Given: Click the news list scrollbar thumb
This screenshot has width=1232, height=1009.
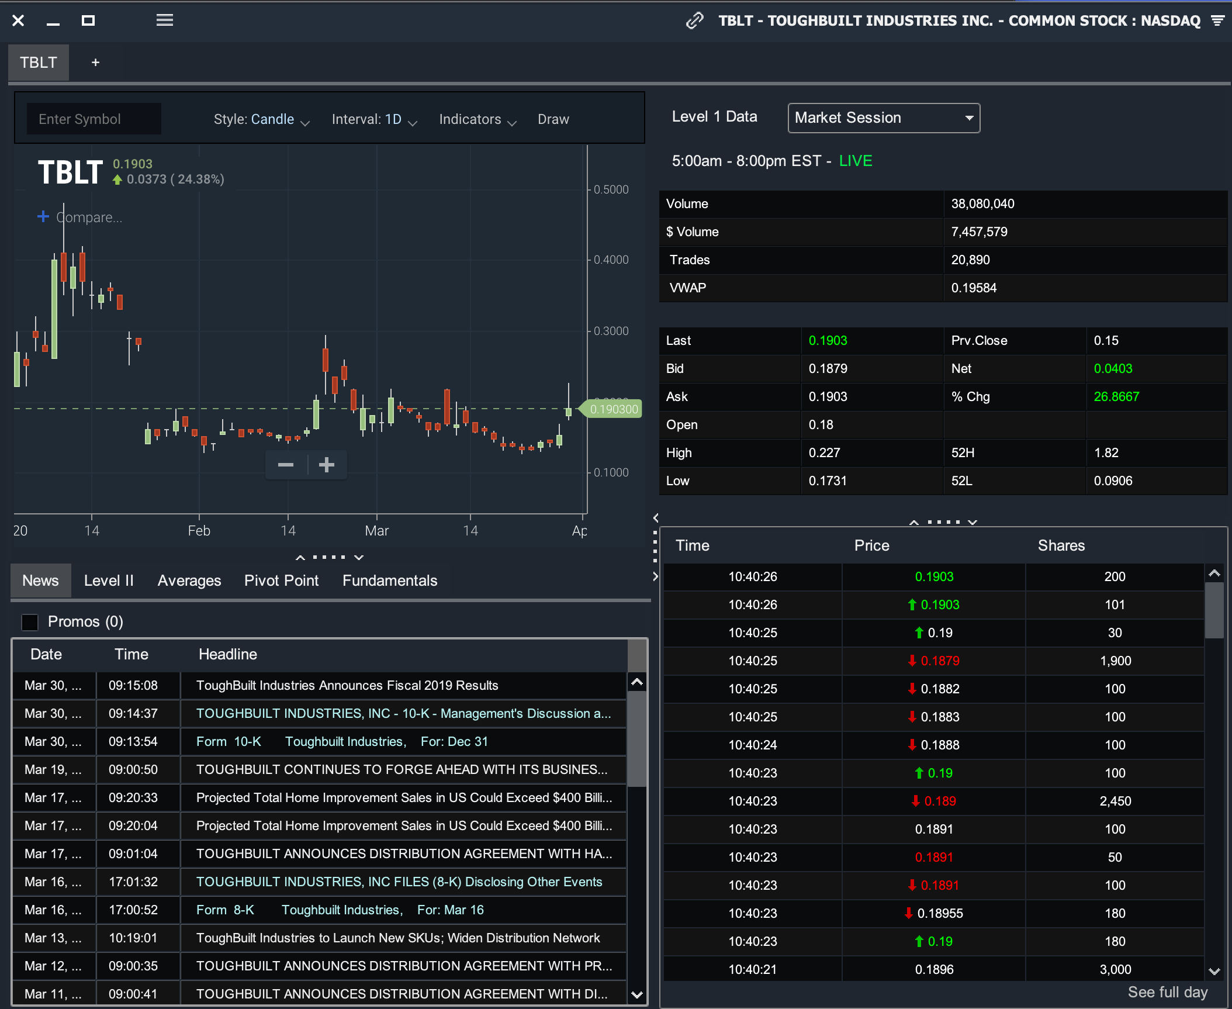Looking at the screenshot, I should [637, 739].
